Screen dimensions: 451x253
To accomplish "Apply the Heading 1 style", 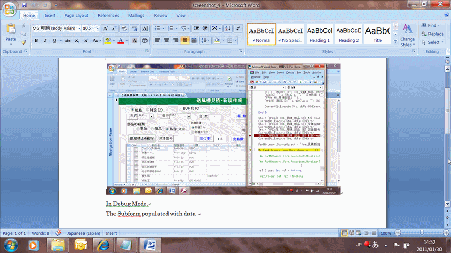I will [320, 34].
